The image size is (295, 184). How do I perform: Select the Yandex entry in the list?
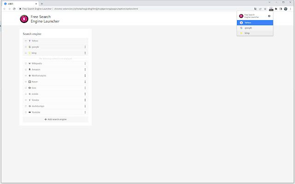pyautogui.click(x=55, y=100)
